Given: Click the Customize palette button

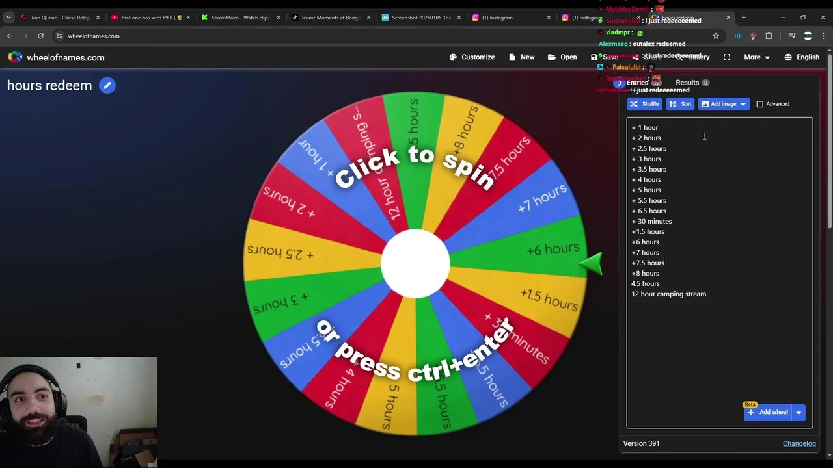Looking at the screenshot, I should pyautogui.click(x=472, y=57).
